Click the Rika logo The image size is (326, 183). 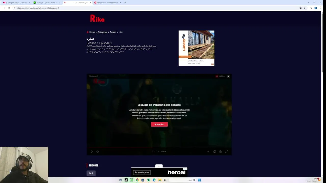tap(97, 18)
